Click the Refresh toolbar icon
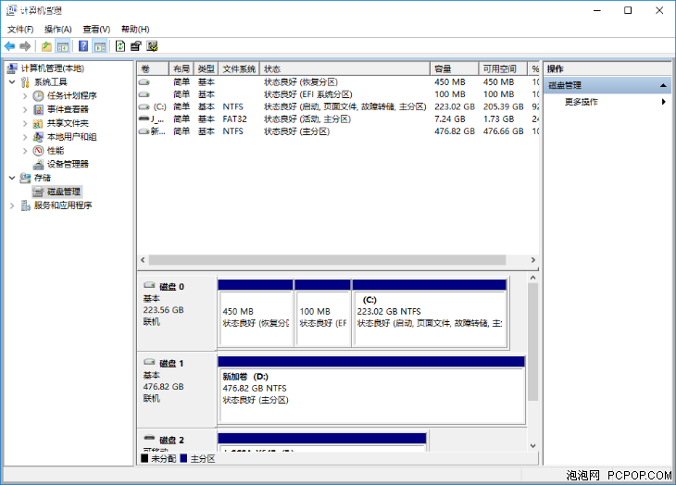Screen dimensions: 676x485 coord(120,46)
